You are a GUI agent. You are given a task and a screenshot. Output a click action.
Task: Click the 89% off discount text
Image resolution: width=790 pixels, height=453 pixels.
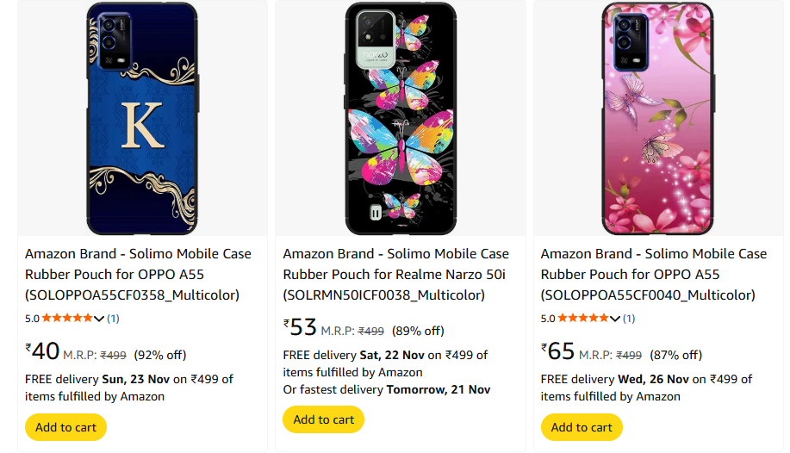[418, 331]
